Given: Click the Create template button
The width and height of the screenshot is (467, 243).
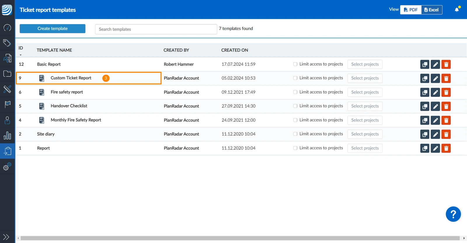Looking at the screenshot, I should pos(53,29).
